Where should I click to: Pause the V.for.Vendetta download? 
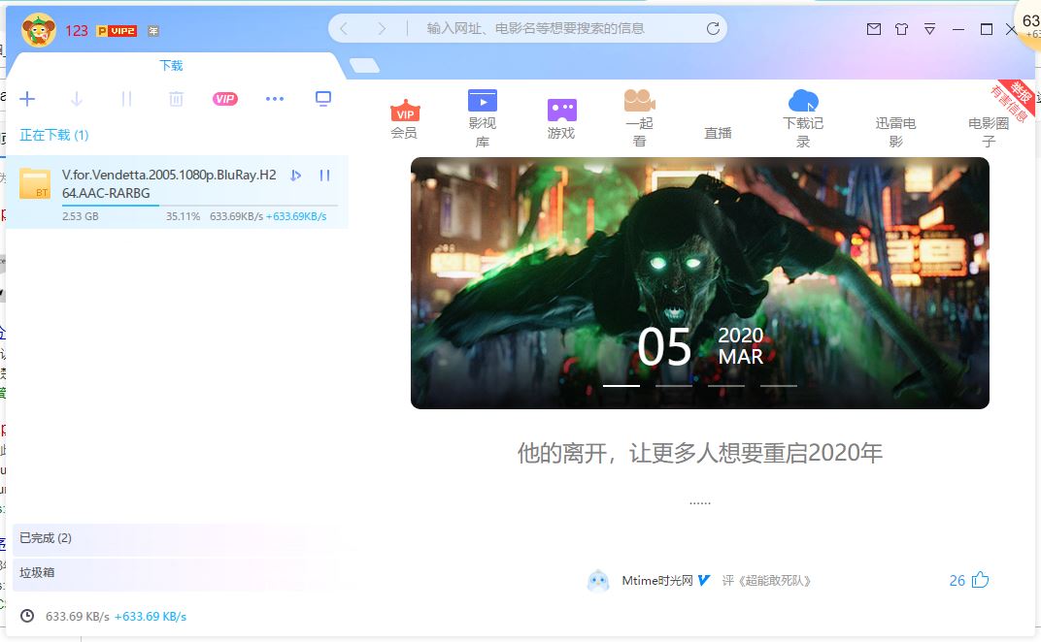coord(324,176)
